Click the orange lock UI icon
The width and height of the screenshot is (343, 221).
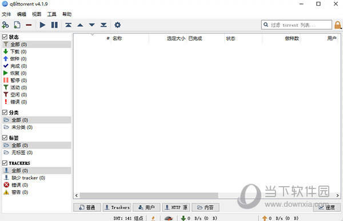[x=338, y=25]
